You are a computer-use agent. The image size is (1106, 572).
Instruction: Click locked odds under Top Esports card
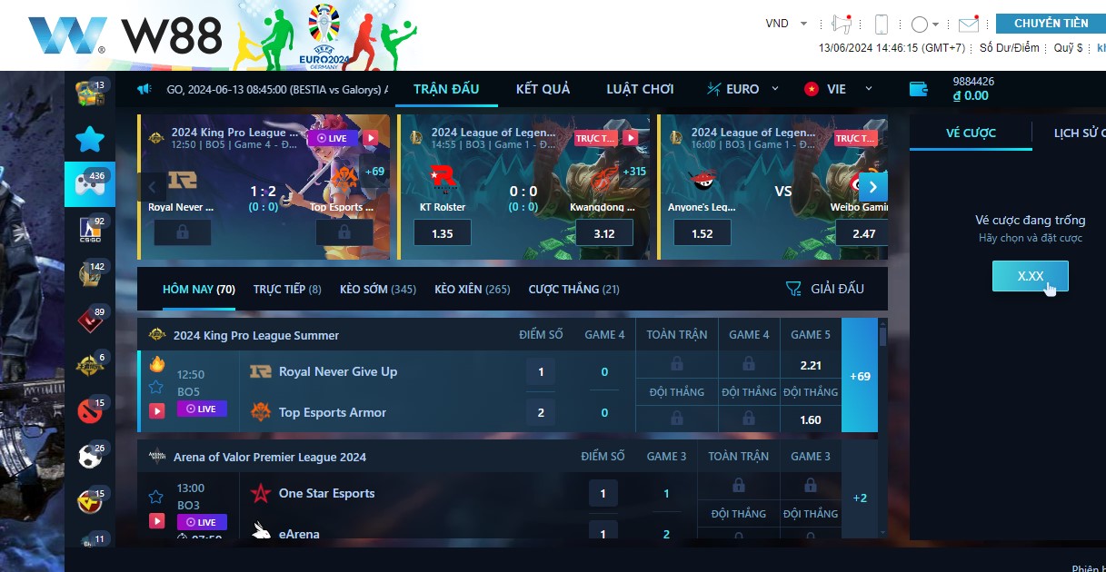click(x=344, y=232)
